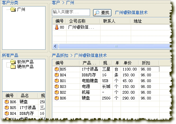Click the R05 box icon in discount table
This screenshot has width=176, height=124.
[x=57, y=69]
